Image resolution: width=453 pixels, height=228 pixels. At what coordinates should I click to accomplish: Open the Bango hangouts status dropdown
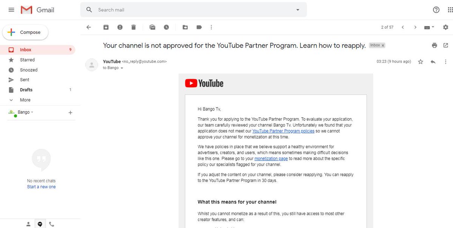pyautogui.click(x=25, y=112)
